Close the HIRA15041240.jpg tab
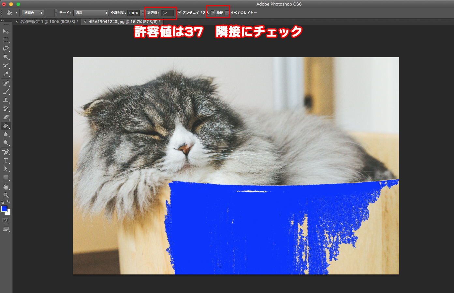This screenshot has height=293, width=454. click(x=85, y=22)
